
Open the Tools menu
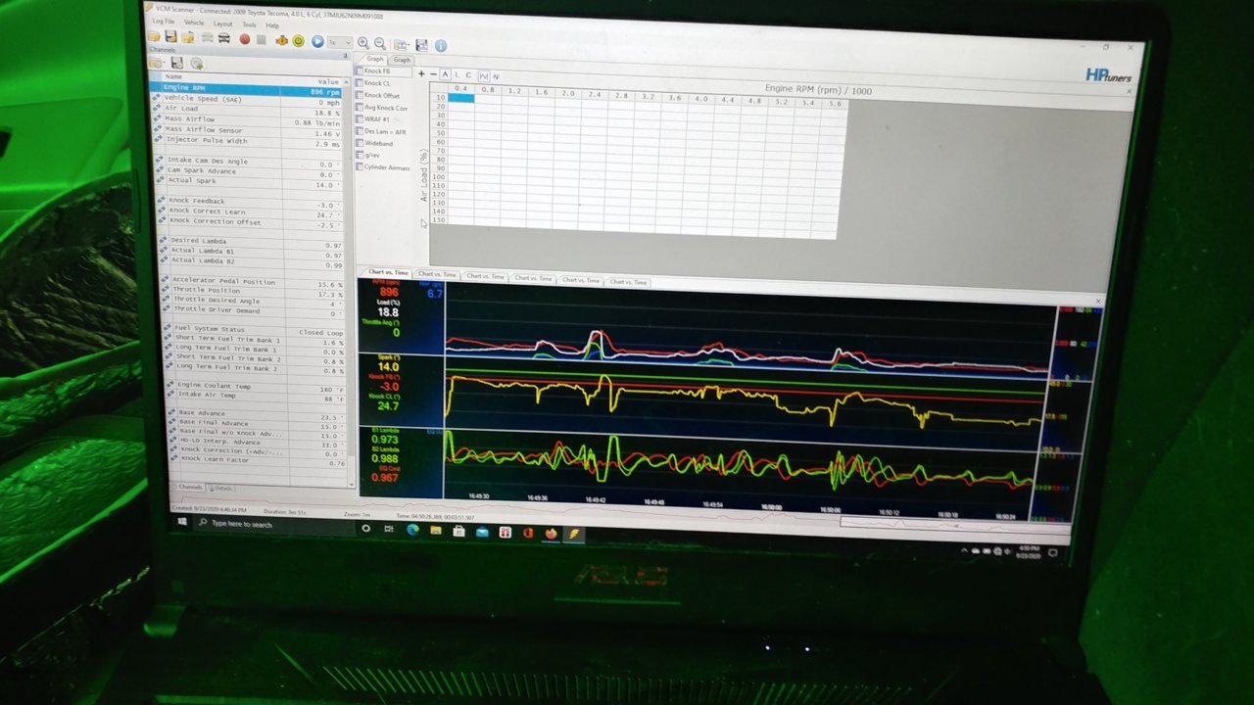(249, 24)
